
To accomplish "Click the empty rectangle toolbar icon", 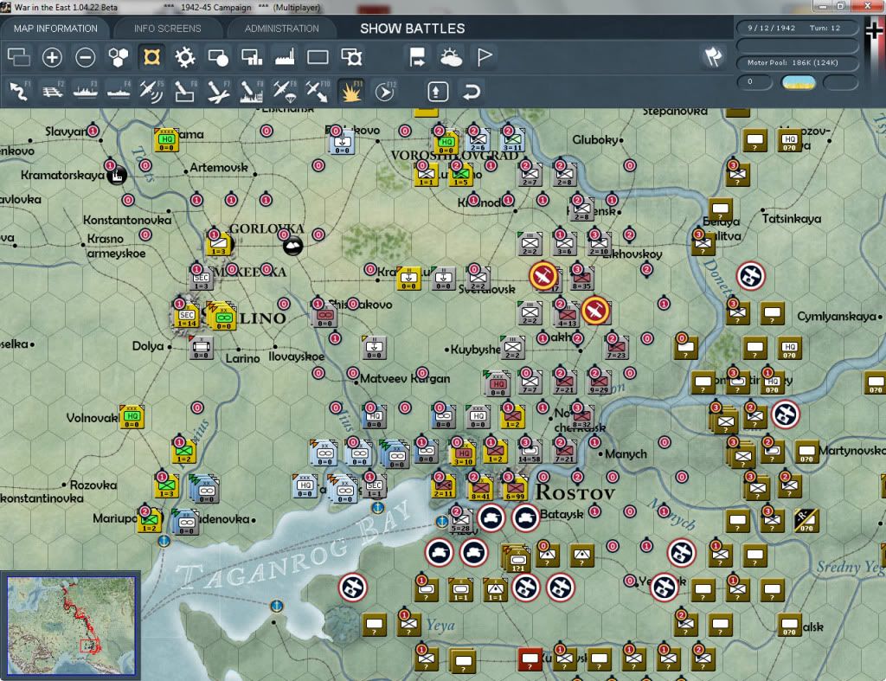I will [318, 57].
